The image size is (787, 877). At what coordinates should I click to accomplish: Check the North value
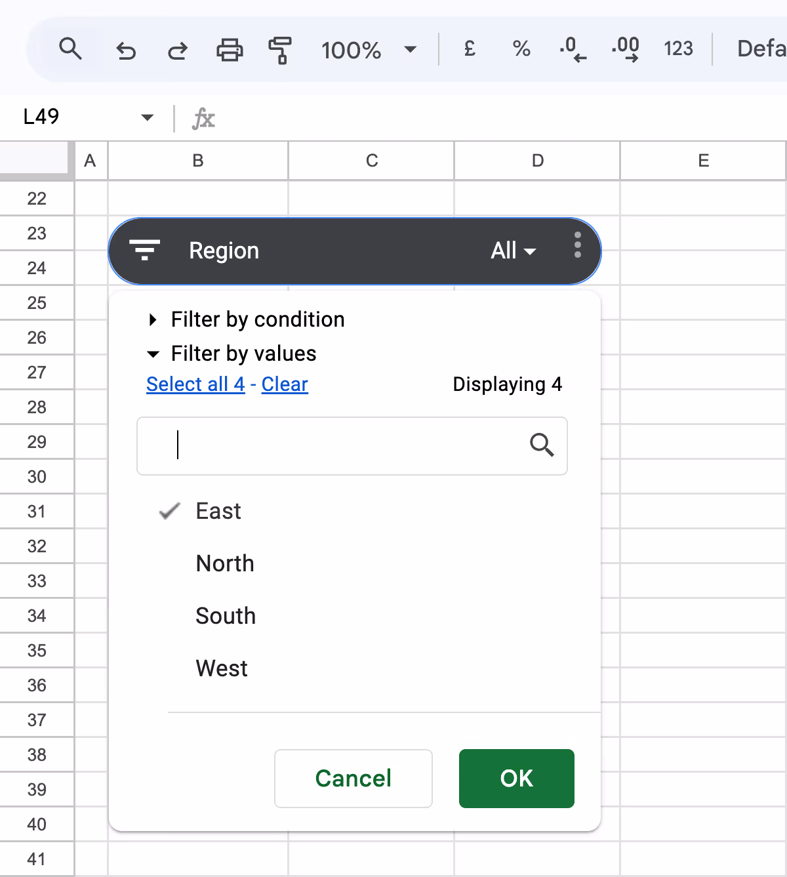click(224, 563)
